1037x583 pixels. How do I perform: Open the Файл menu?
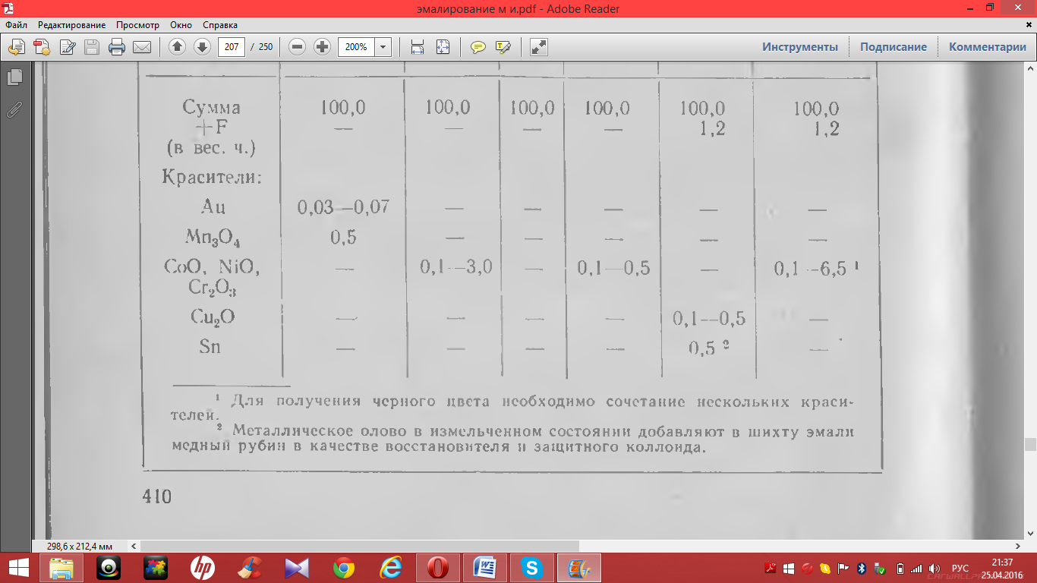16,25
